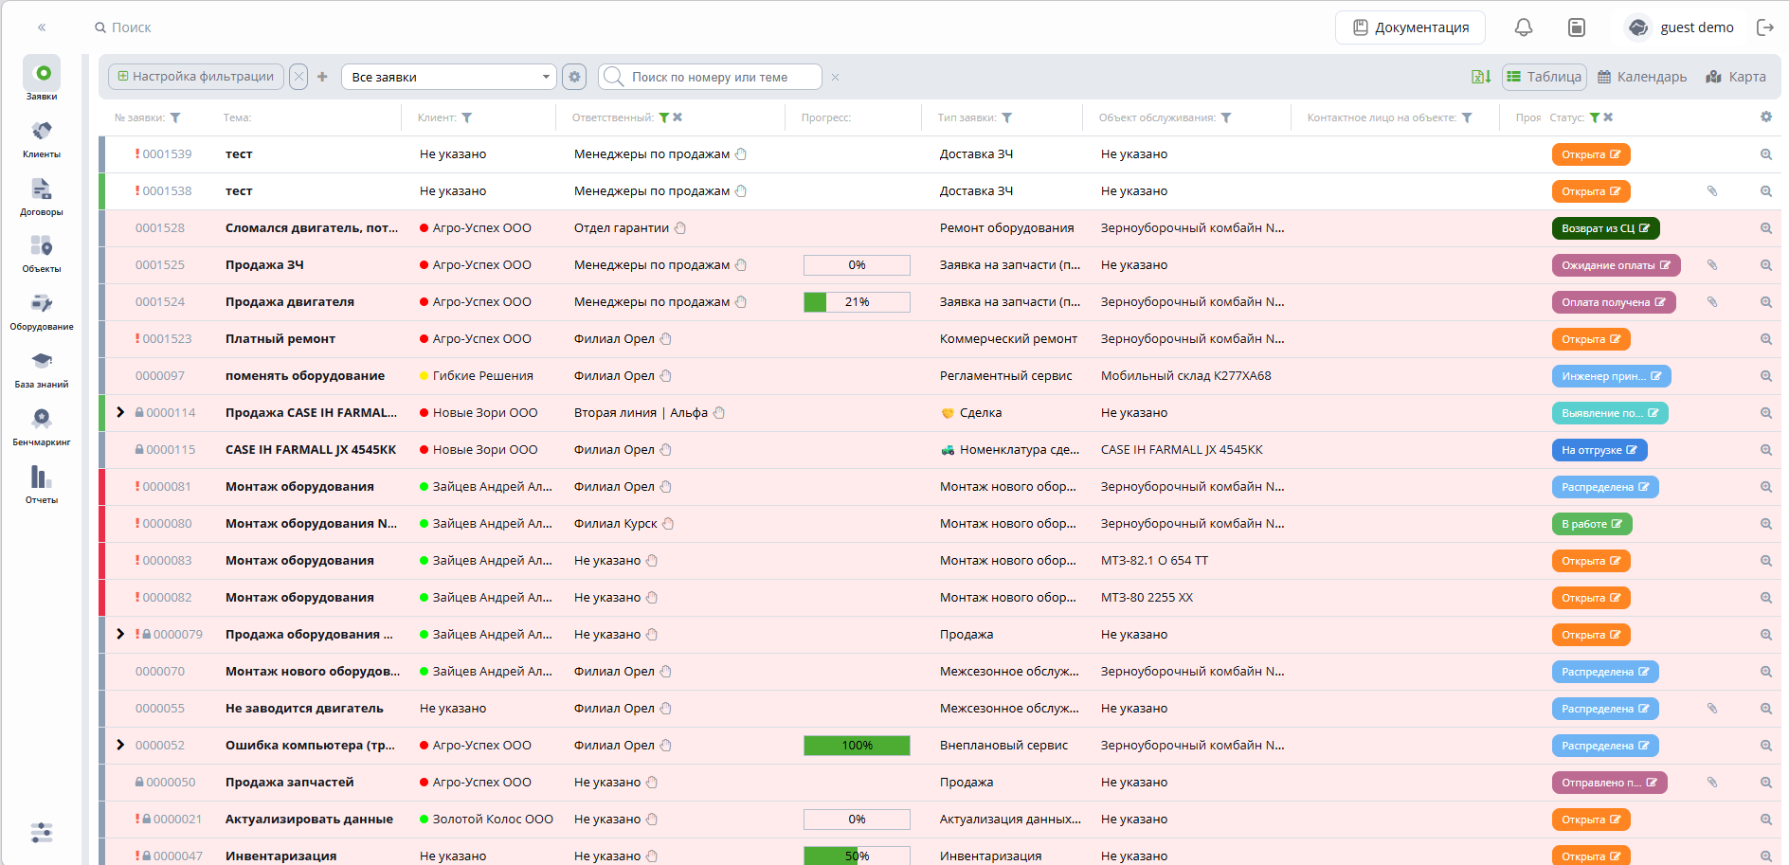Open ticket Продажа двигателя
1789x865 pixels.
pos(290,302)
